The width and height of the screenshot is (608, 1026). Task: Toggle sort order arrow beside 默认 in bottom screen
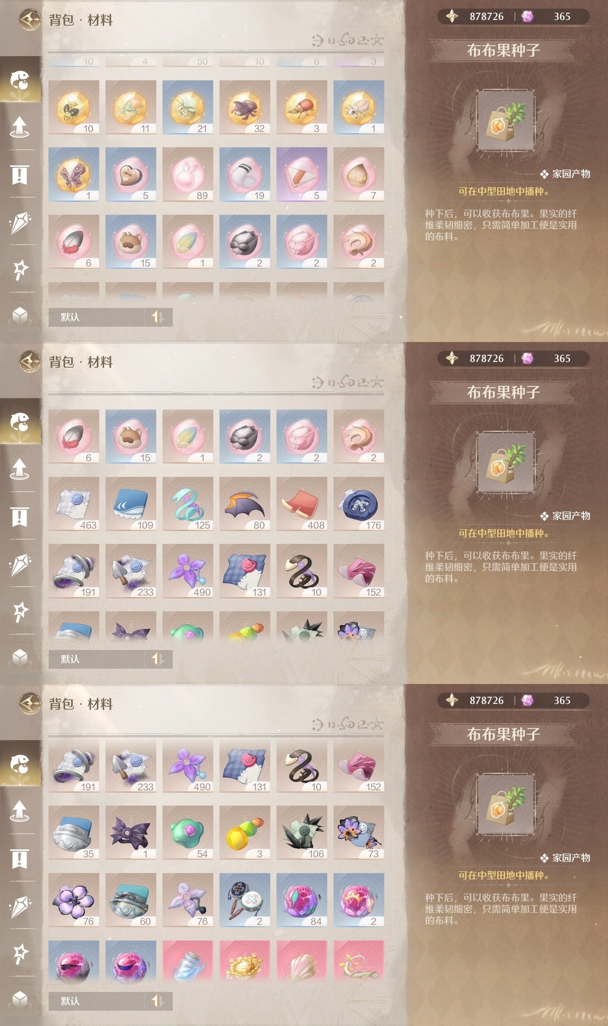(158, 1001)
